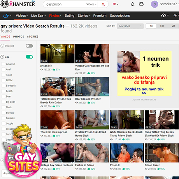The image size is (179, 179).
Task: Open the 95:45 prison corridor thumbnail
Action: pyautogui.click(x=57, y=54)
